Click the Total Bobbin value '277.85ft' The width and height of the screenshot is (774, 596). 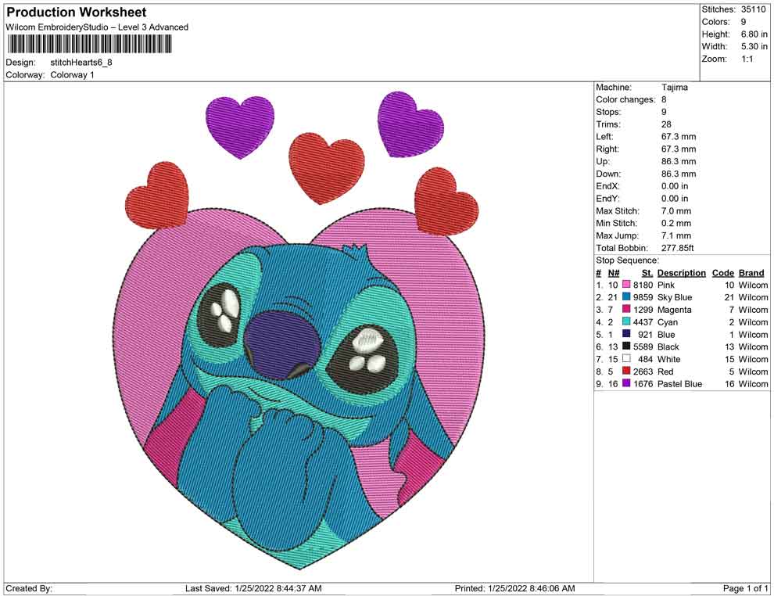coord(678,248)
